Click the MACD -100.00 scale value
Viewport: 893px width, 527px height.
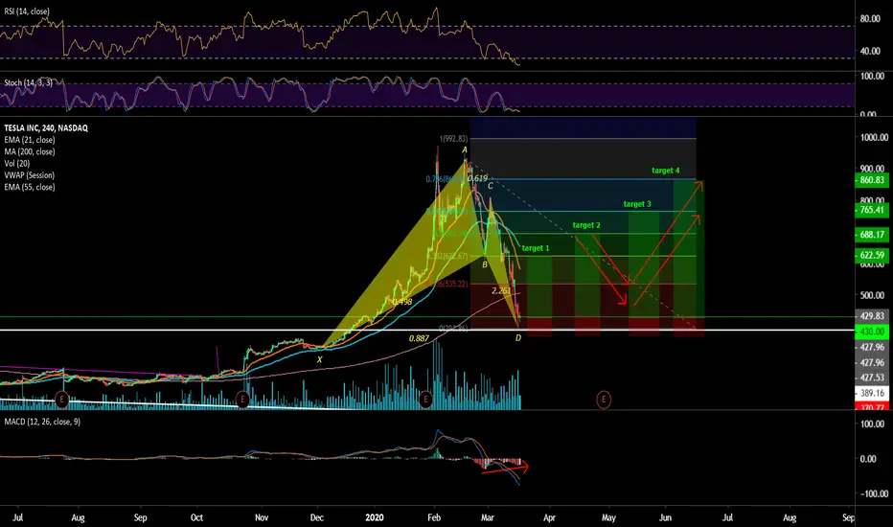(x=872, y=494)
